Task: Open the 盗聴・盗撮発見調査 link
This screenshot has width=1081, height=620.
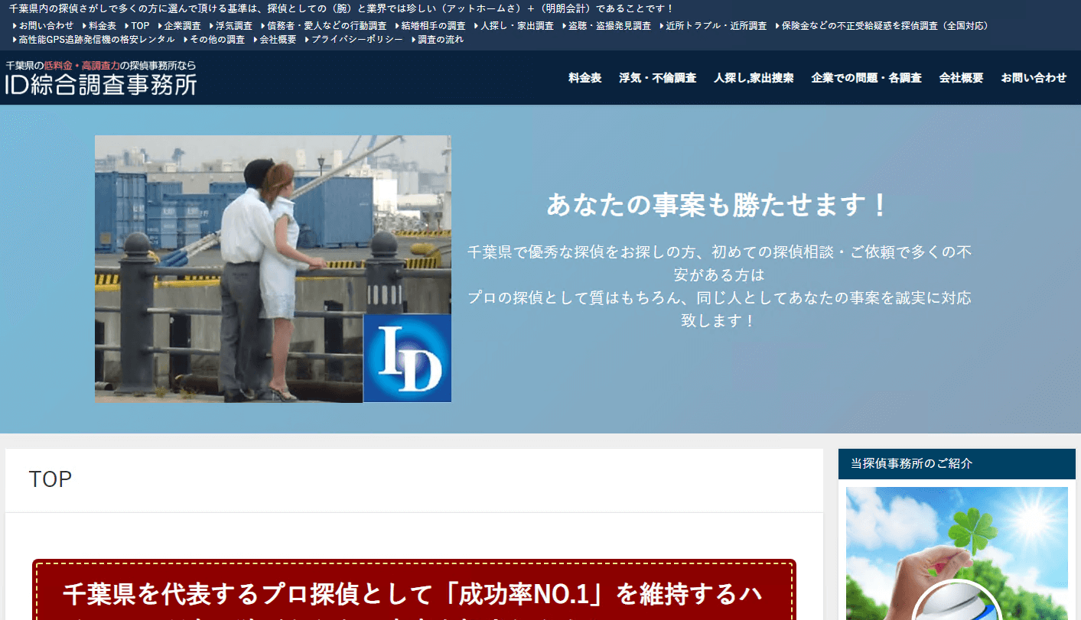Action: coord(610,26)
